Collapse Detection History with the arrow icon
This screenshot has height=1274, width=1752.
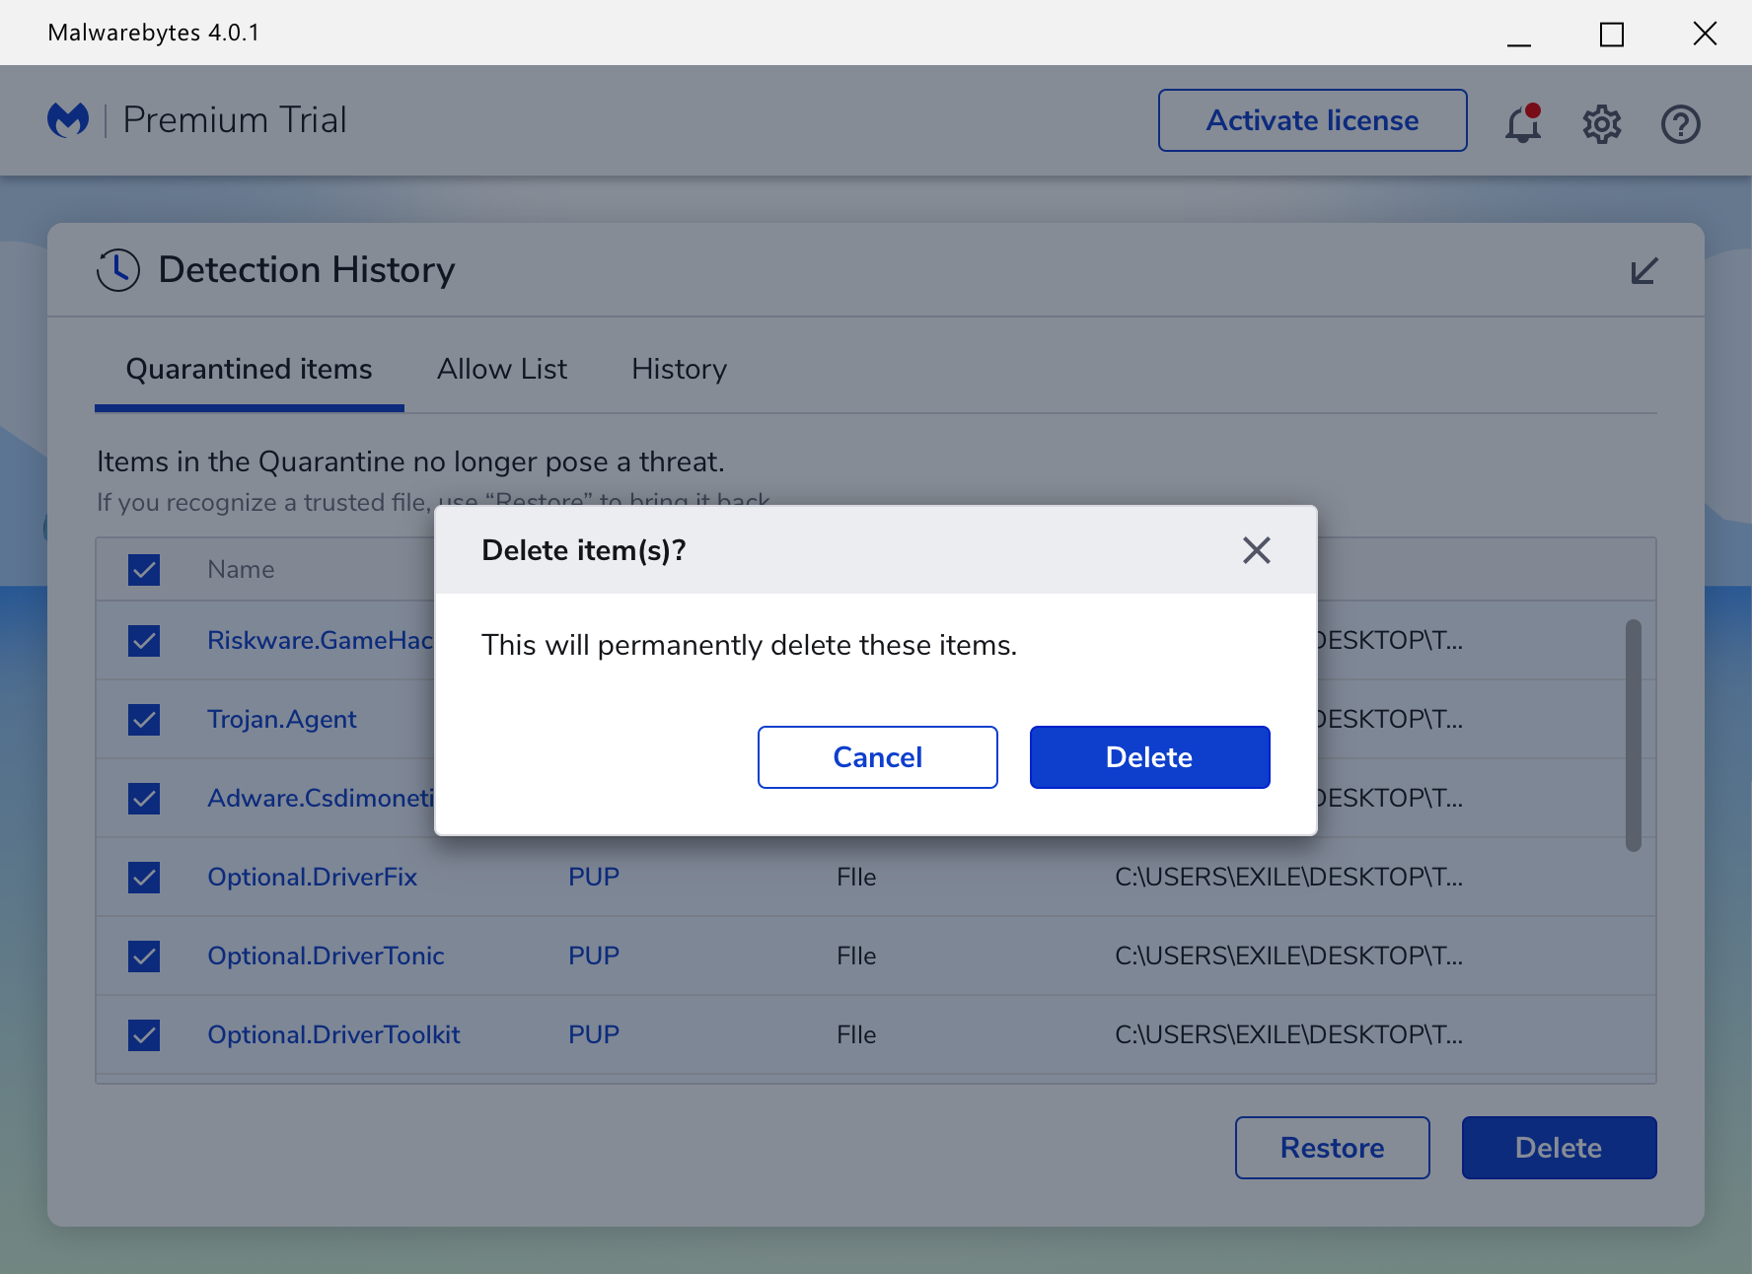click(x=1644, y=270)
